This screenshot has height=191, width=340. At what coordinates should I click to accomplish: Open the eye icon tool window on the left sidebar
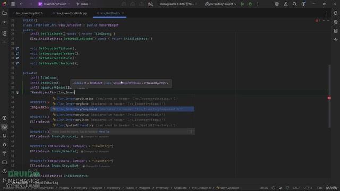[4, 118]
